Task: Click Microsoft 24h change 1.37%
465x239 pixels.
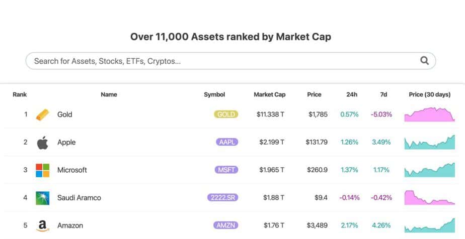Action: point(349,170)
